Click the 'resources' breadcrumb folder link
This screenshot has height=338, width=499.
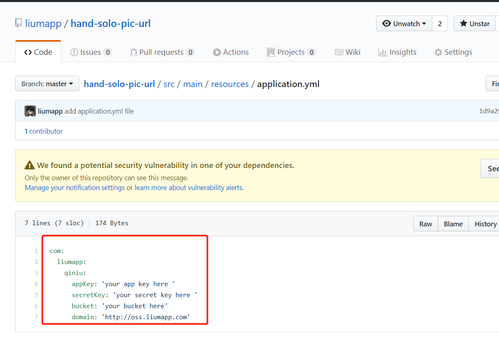tap(230, 84)
